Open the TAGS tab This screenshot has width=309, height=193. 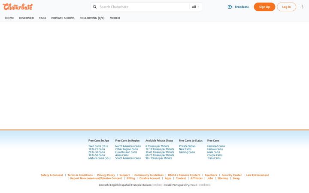click(42, 18)
